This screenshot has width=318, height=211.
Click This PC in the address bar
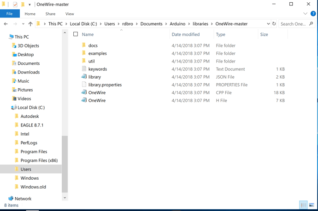click(55, 24)
